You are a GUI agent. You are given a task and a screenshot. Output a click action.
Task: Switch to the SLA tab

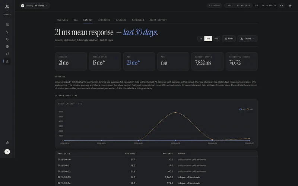pyautogui.click(x=76, y=20)
